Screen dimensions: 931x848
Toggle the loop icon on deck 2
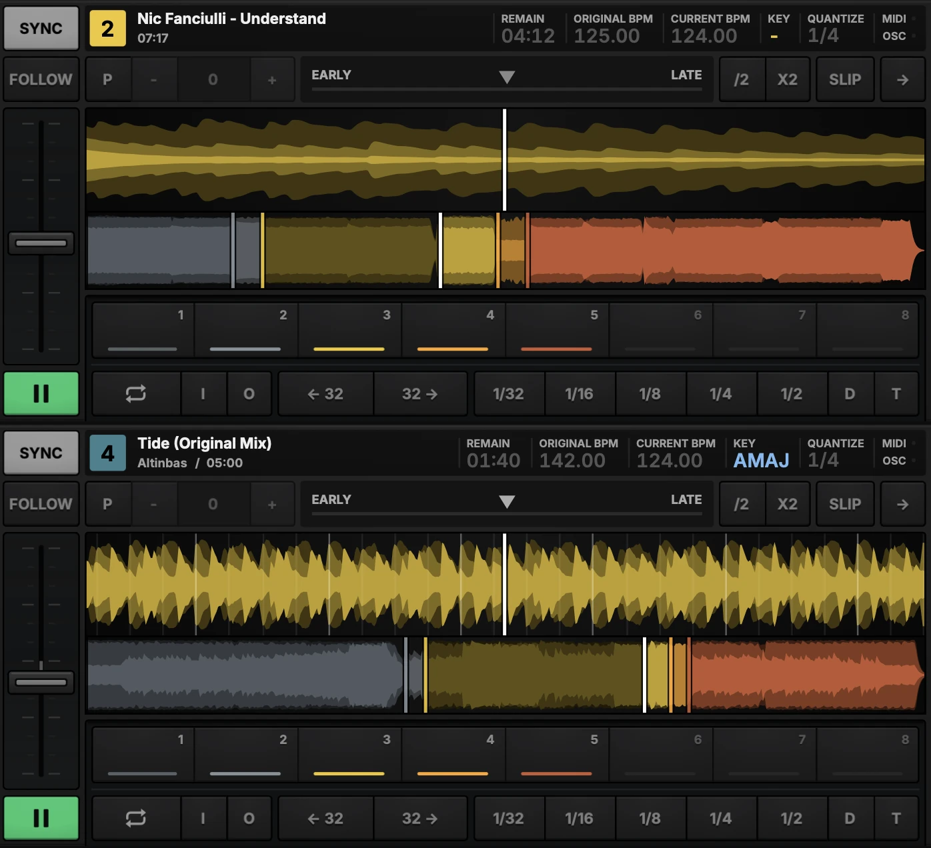(x=136, y=394)
